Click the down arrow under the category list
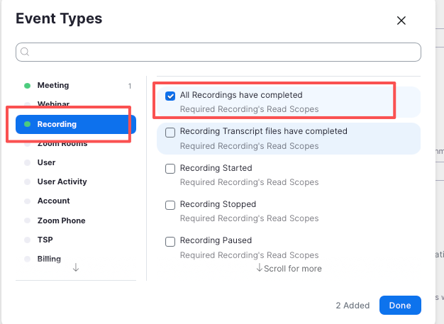This screenshot has width=444, height=324. coord(76,268)
